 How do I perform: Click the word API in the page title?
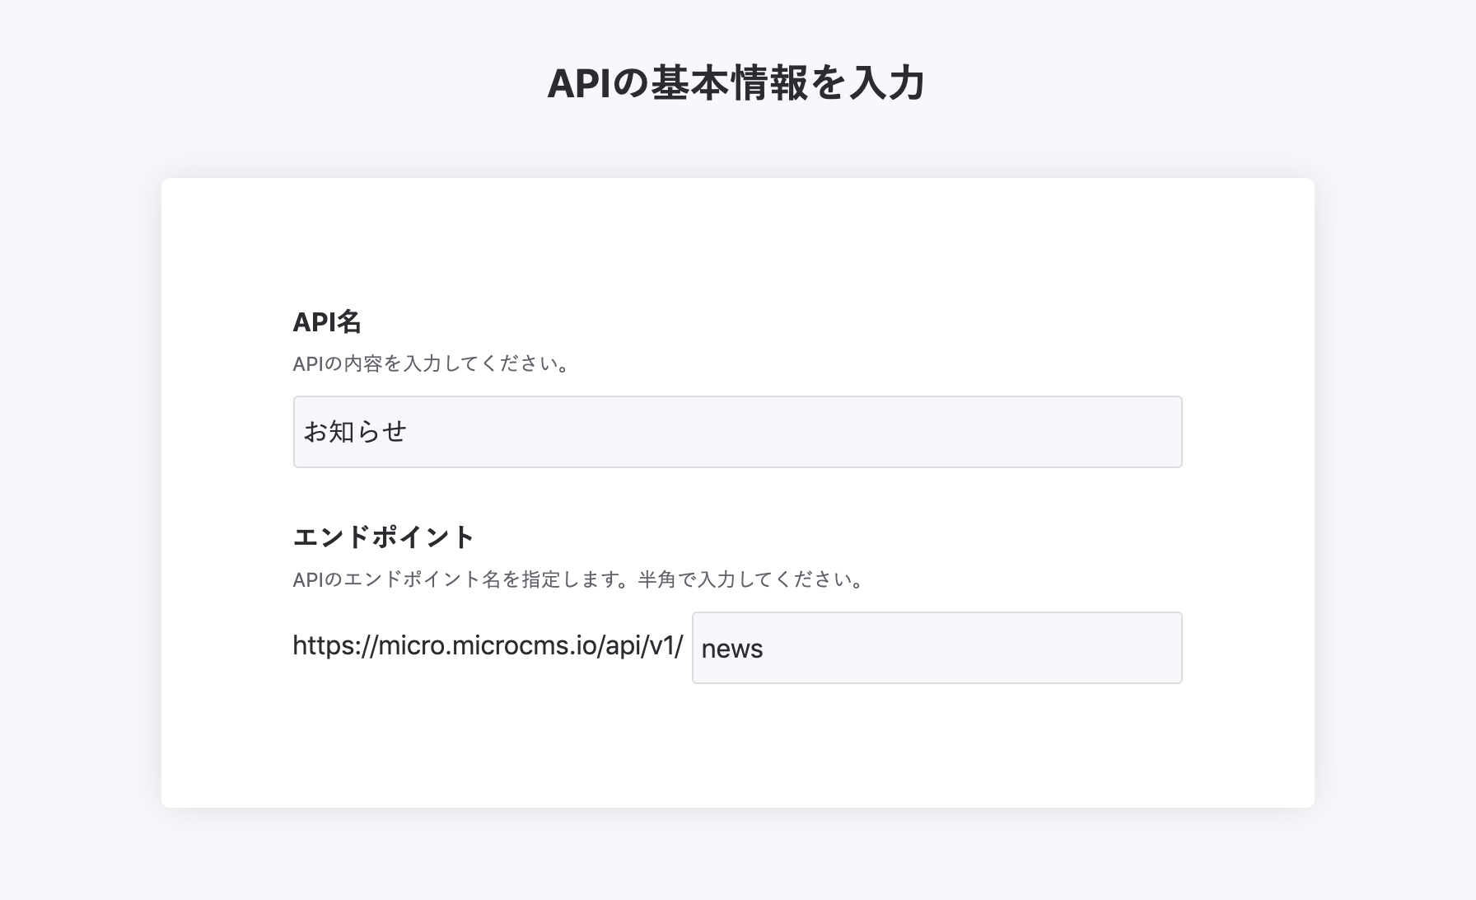578,84
